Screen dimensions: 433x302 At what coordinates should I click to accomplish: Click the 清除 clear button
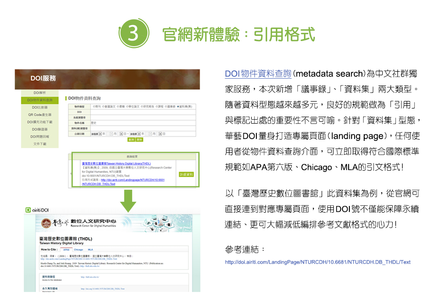[x=139, y=140]
